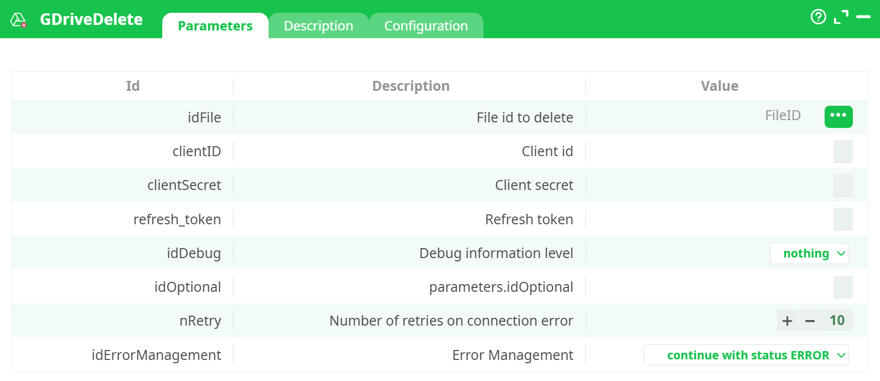Select the idOptional row label
The width and height of the screenshot is (880, 381).
188,287
